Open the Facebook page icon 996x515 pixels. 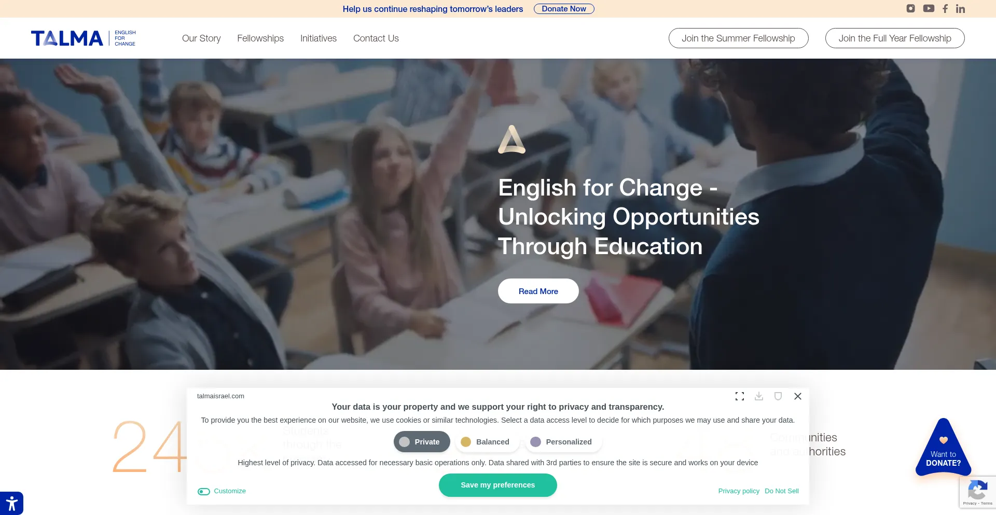pyautogui.click(x=945, y=9)
